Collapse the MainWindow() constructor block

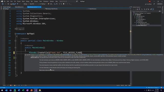point(15,48)
